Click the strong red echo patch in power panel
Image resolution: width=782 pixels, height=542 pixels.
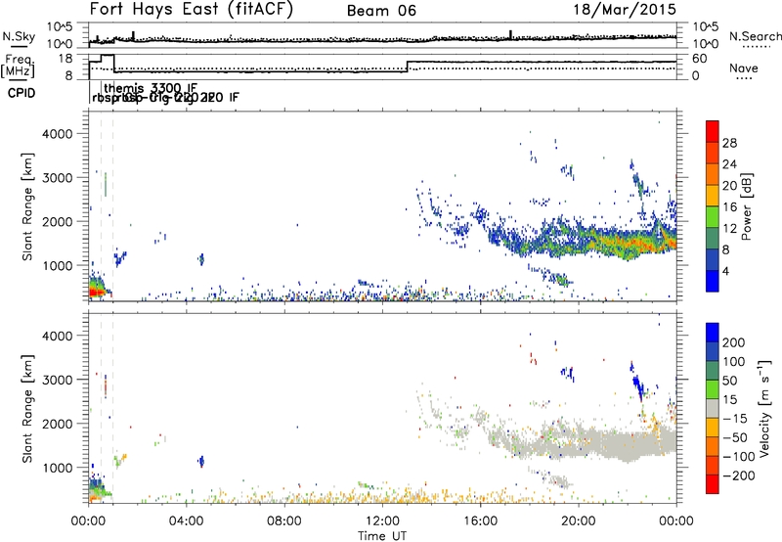click(x=95, y=291)
